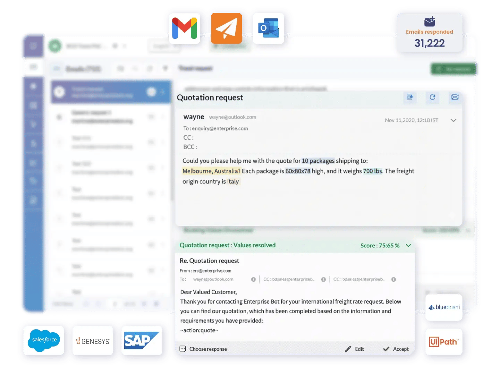Click the Outlook logo icon
500x375 pixels.
click(268, 28)
